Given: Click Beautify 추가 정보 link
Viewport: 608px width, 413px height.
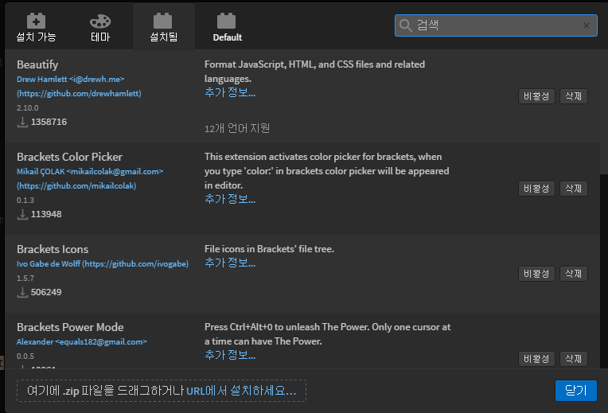Looking at the screenshot, I should [230, 92].
